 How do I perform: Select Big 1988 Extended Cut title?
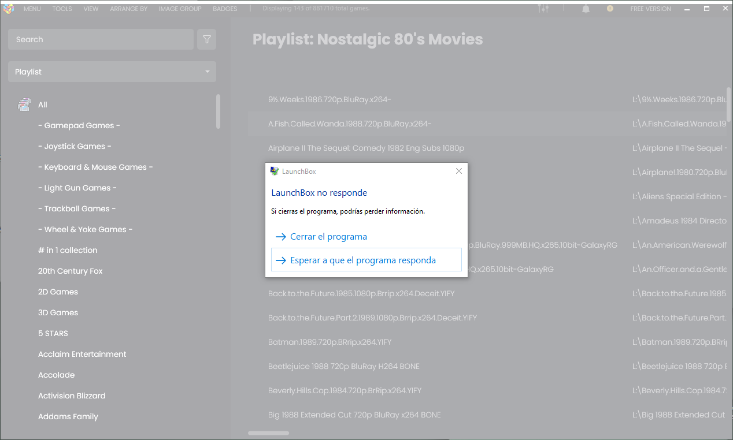[354, 415]
